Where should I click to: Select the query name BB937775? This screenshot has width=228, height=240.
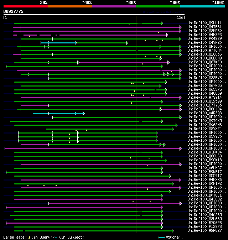pyautogui.click(x=13, y=11)
